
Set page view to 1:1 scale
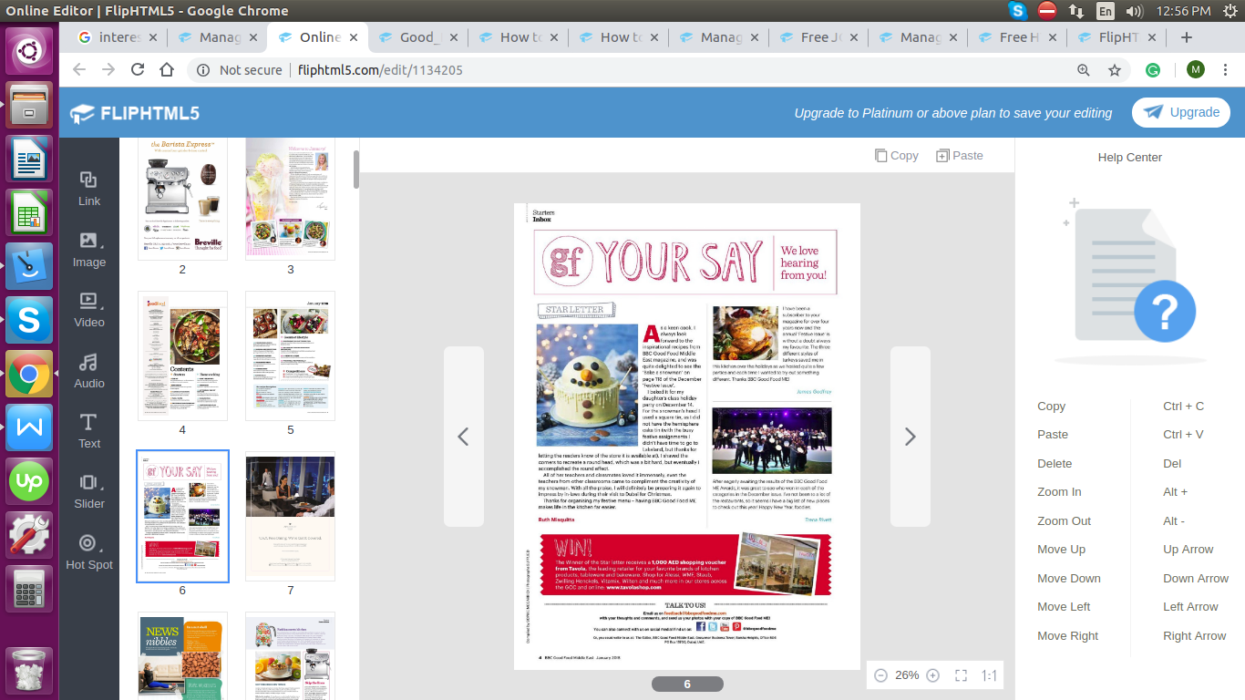pos(988,674)
